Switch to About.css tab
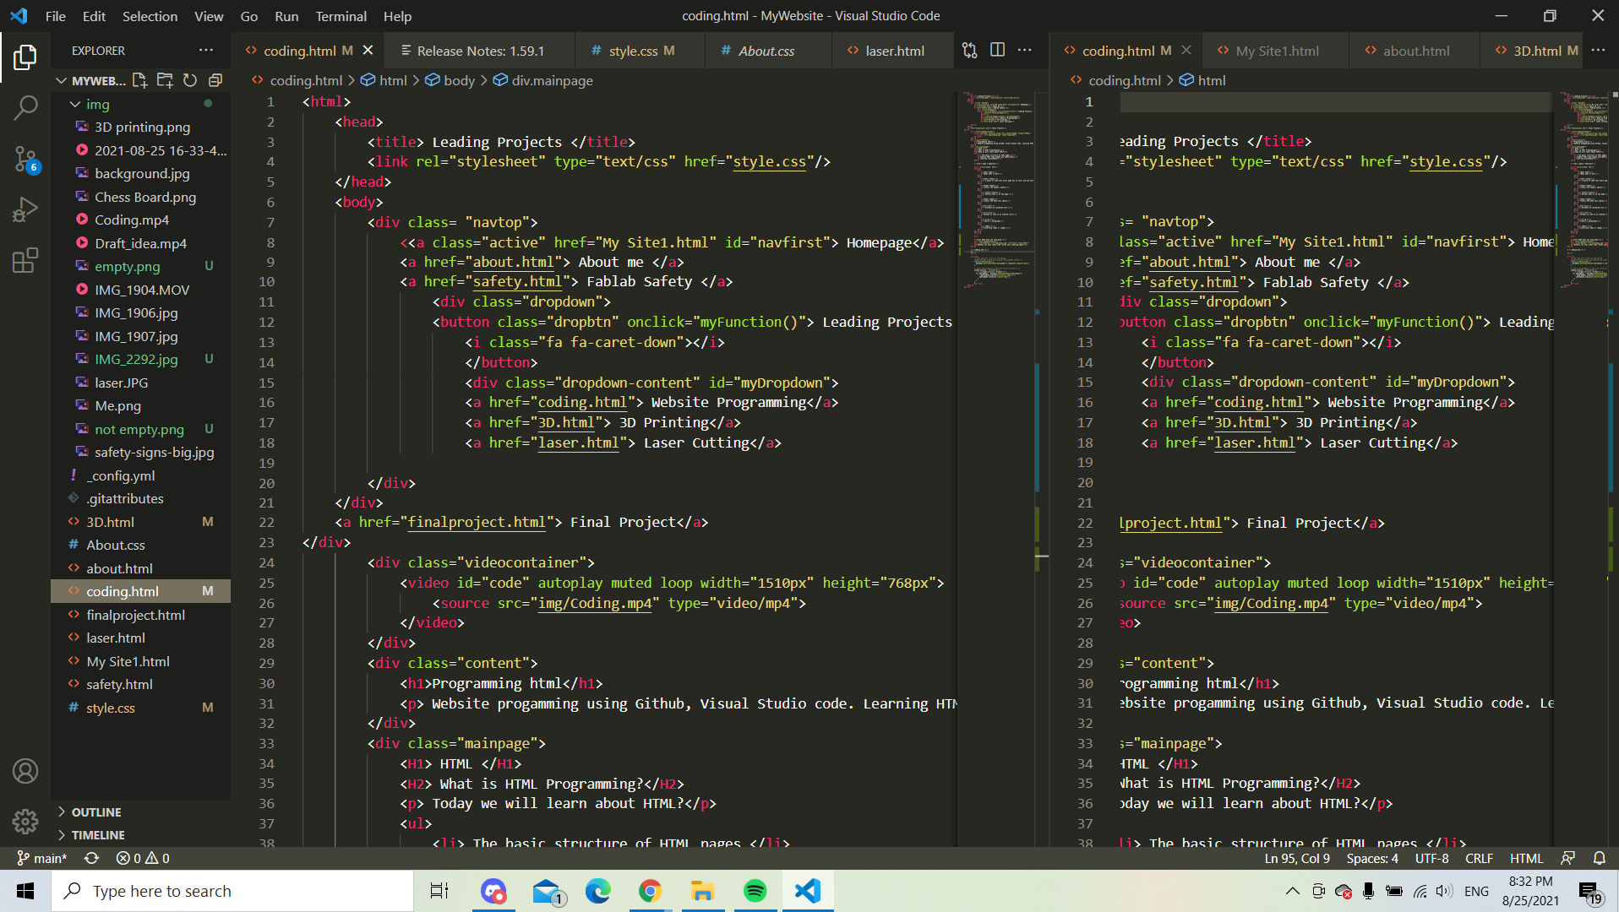This screenshot has width=1619, height=912. point(767,51)
